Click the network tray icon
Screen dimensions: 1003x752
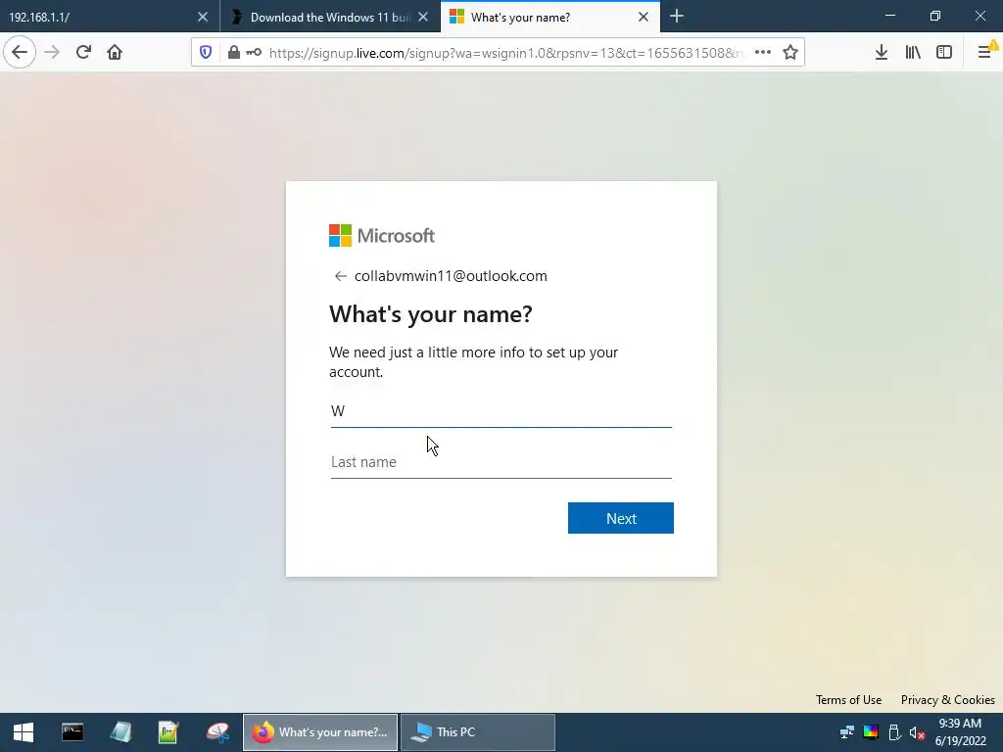(x=847, y=732)
